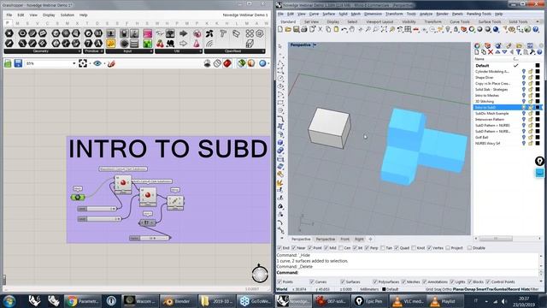This screenshot has width=547, height=308.
Task: Switch to Curve Tools toolbar tab
Action: (x=460, y=21)
